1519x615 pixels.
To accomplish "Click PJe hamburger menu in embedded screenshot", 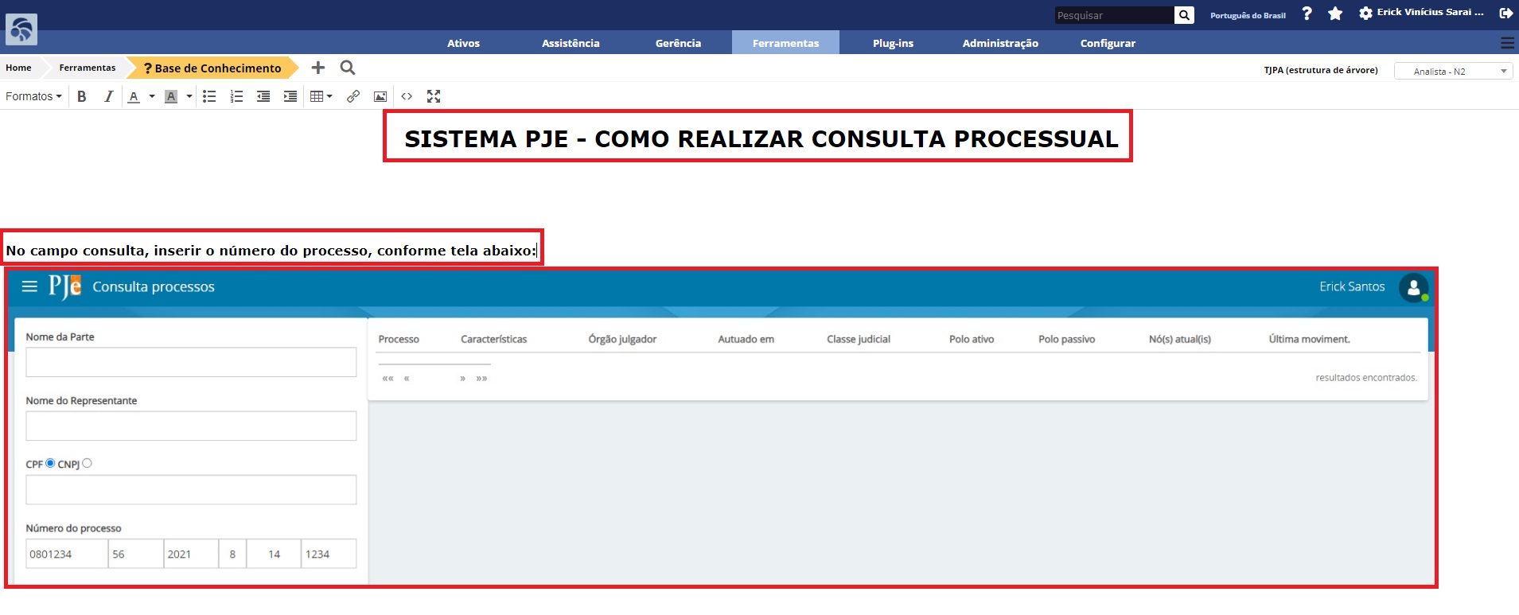I will [x=29, y=286].
